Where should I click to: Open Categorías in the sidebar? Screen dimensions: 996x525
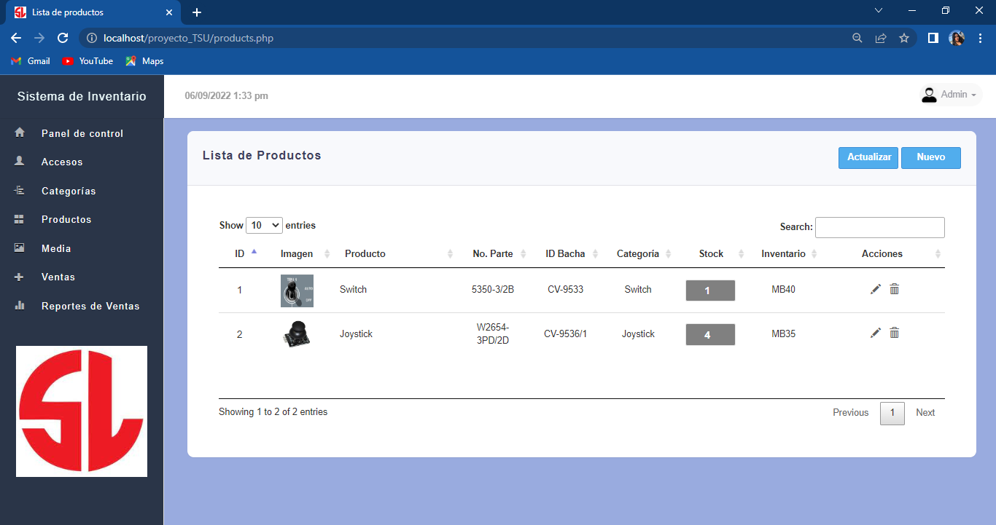point(69,191)
